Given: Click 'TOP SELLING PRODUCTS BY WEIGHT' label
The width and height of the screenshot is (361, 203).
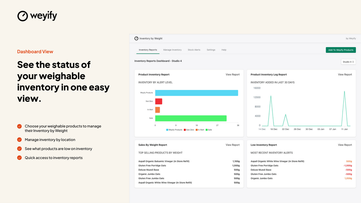Looking at the screenshot, I should (160, 153).
